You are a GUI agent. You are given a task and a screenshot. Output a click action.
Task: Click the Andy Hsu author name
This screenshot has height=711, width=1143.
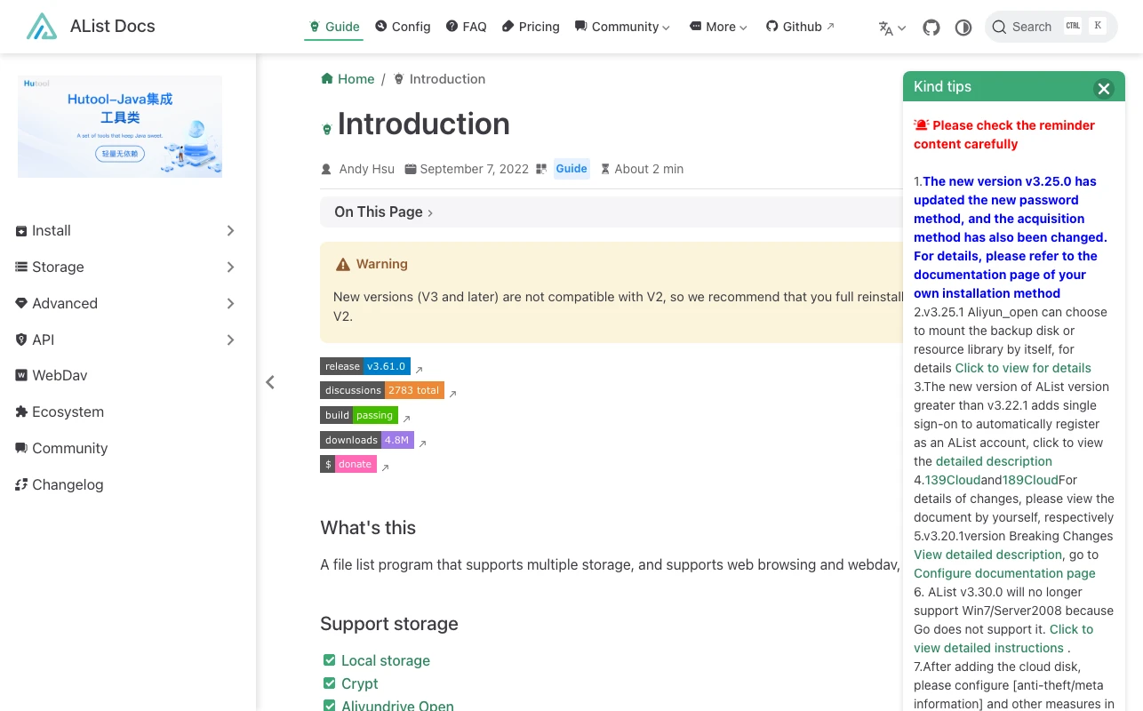tap(366, 169)
